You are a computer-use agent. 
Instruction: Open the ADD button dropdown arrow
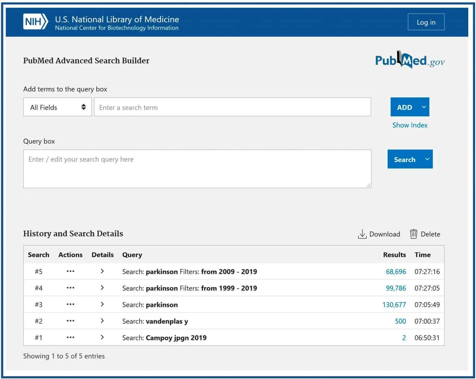[424, 107]
